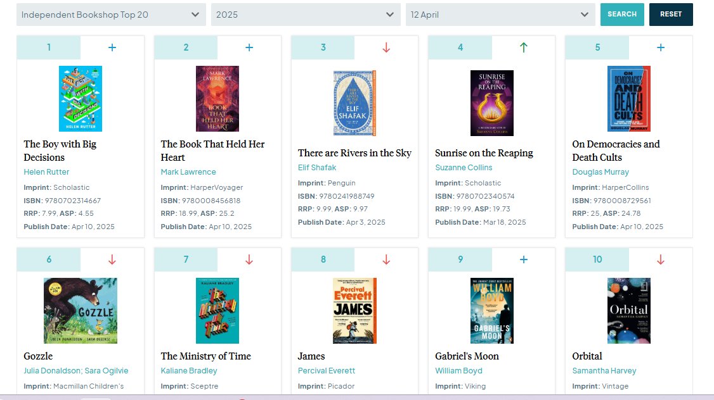Open author link Suzanne Collins

tap(464, 167)
